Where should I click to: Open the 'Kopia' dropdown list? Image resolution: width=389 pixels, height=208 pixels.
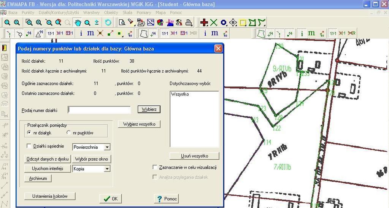(x=107, y=169)
